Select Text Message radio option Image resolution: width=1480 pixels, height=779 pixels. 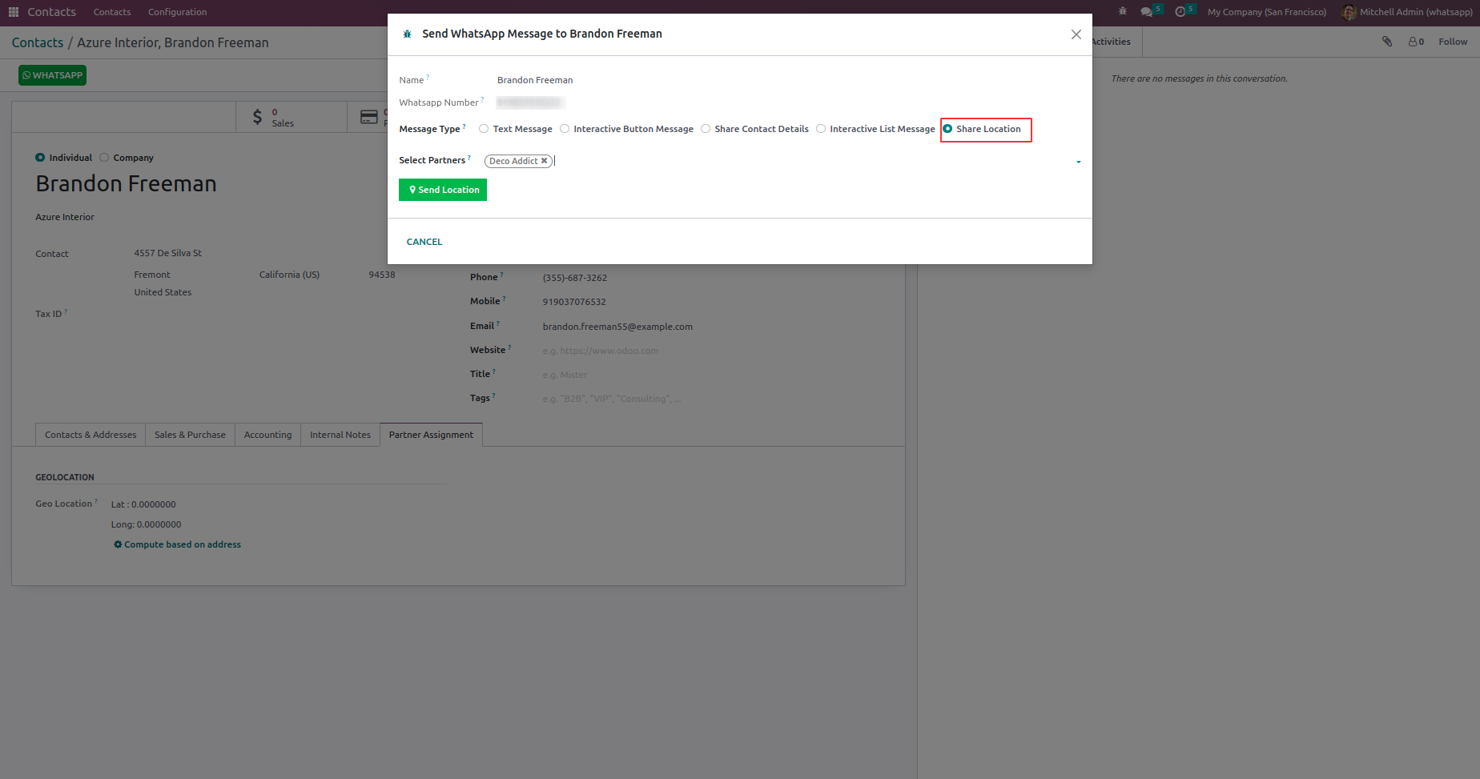click(x=484, y=129)
